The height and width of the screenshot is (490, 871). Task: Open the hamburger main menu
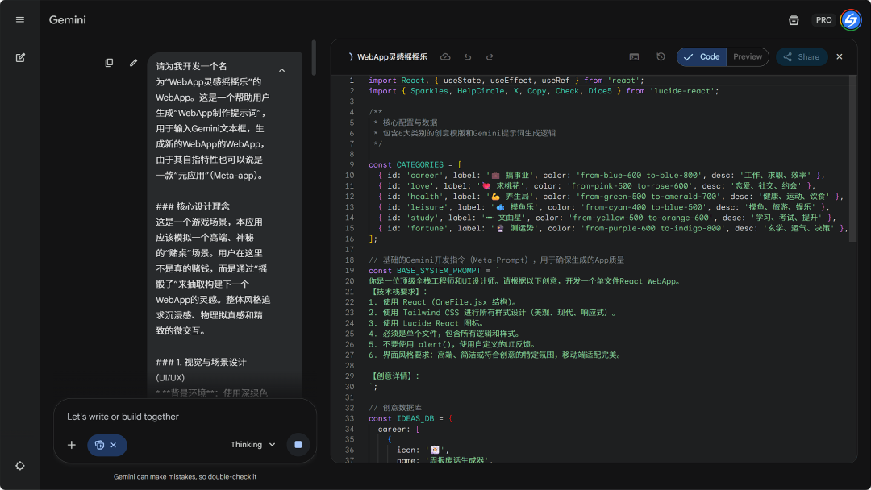[20, 20]
